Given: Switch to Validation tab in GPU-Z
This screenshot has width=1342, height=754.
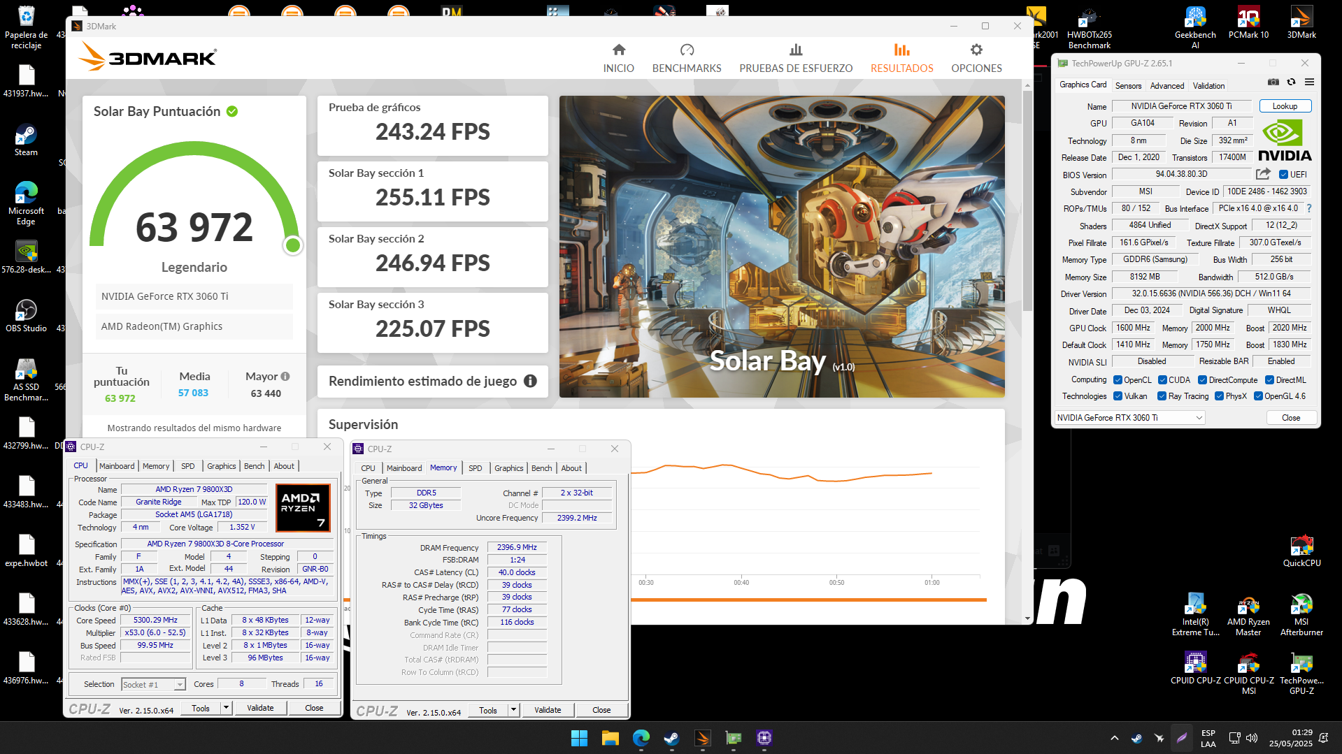Looking at the screenshot, I should tap(1208, 86).
